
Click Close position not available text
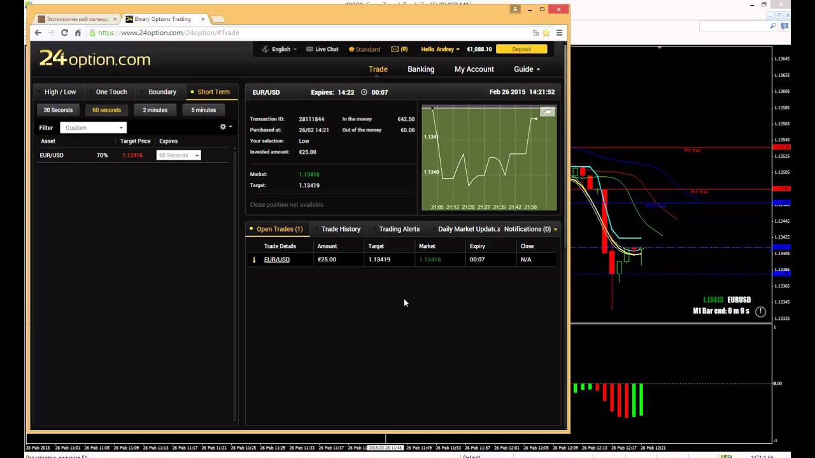click(x=287, y=205)
